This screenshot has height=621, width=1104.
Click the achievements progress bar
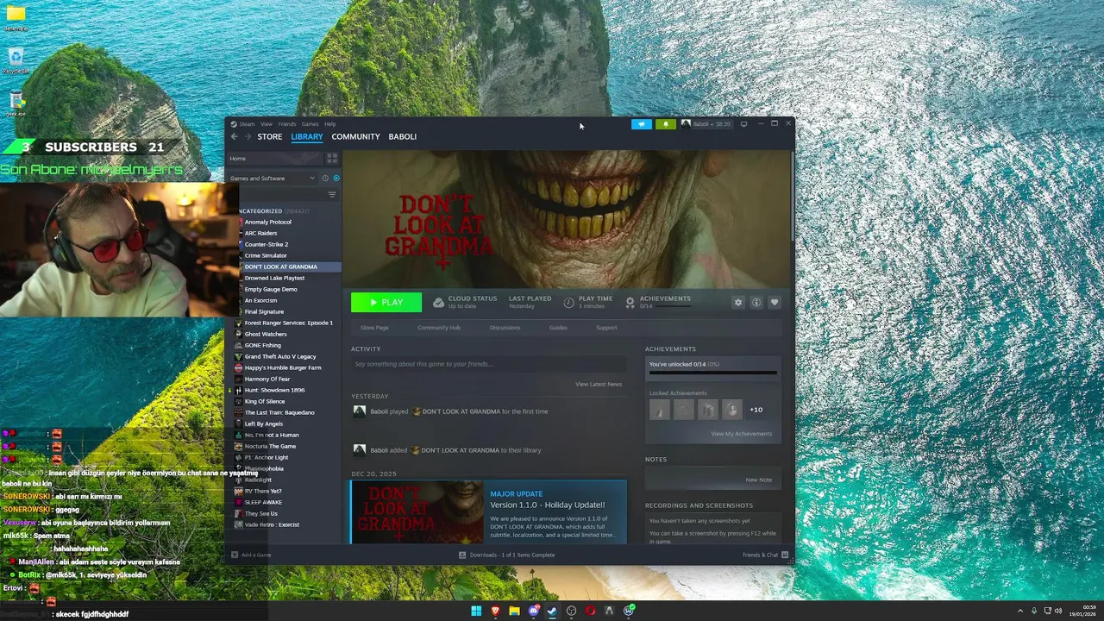click(x=712, y=373)
